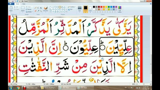The width and height of the screenshot is (160, 90).
Task: Click the Save icon in quick access toolbar
Action: [12, 1]
